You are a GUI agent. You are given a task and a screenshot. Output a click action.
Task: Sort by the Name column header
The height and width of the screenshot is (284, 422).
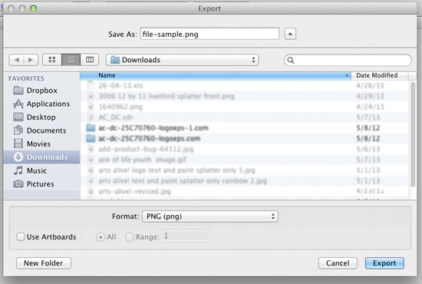point(216,76)
